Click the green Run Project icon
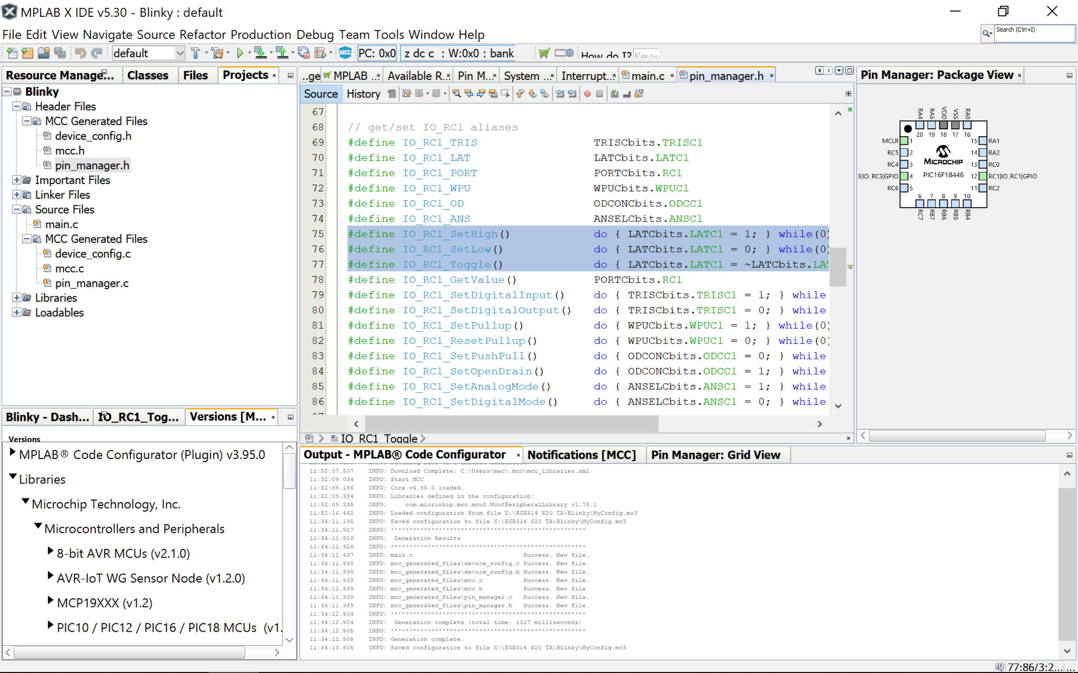Image resolution: width=1078 pixels, height=673 pixels. pos(240,53)
